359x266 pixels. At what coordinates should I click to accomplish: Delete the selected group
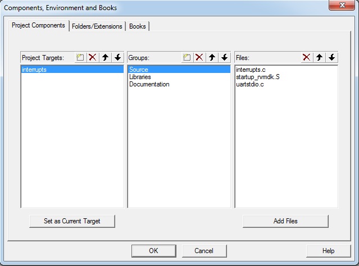(199, 57)
